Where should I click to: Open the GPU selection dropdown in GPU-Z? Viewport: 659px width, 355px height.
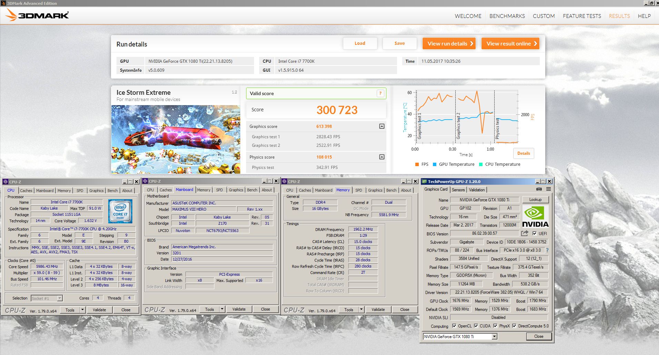coord(495,336)
